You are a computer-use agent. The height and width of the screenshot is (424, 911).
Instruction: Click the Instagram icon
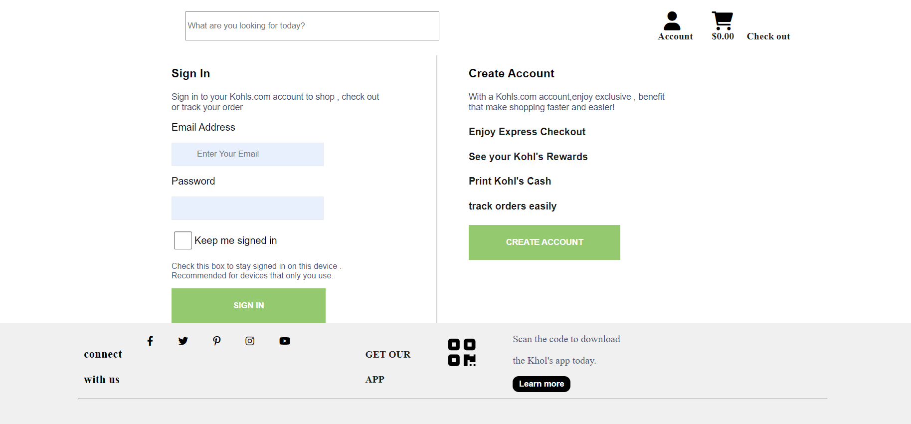coord(250,341)
